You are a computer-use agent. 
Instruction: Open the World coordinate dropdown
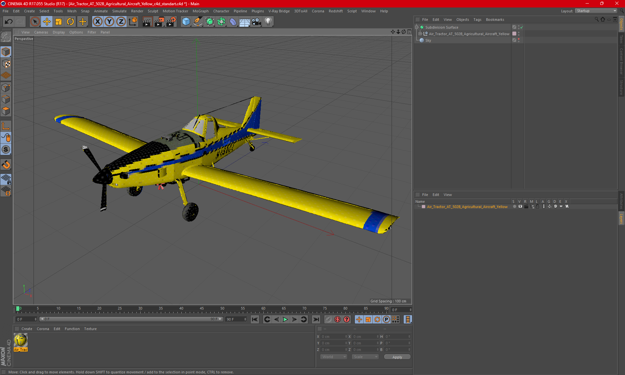(334, 357)
